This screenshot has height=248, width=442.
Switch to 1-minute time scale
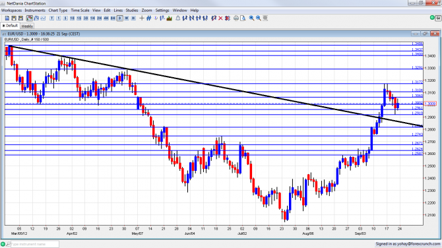pos(58,18)
